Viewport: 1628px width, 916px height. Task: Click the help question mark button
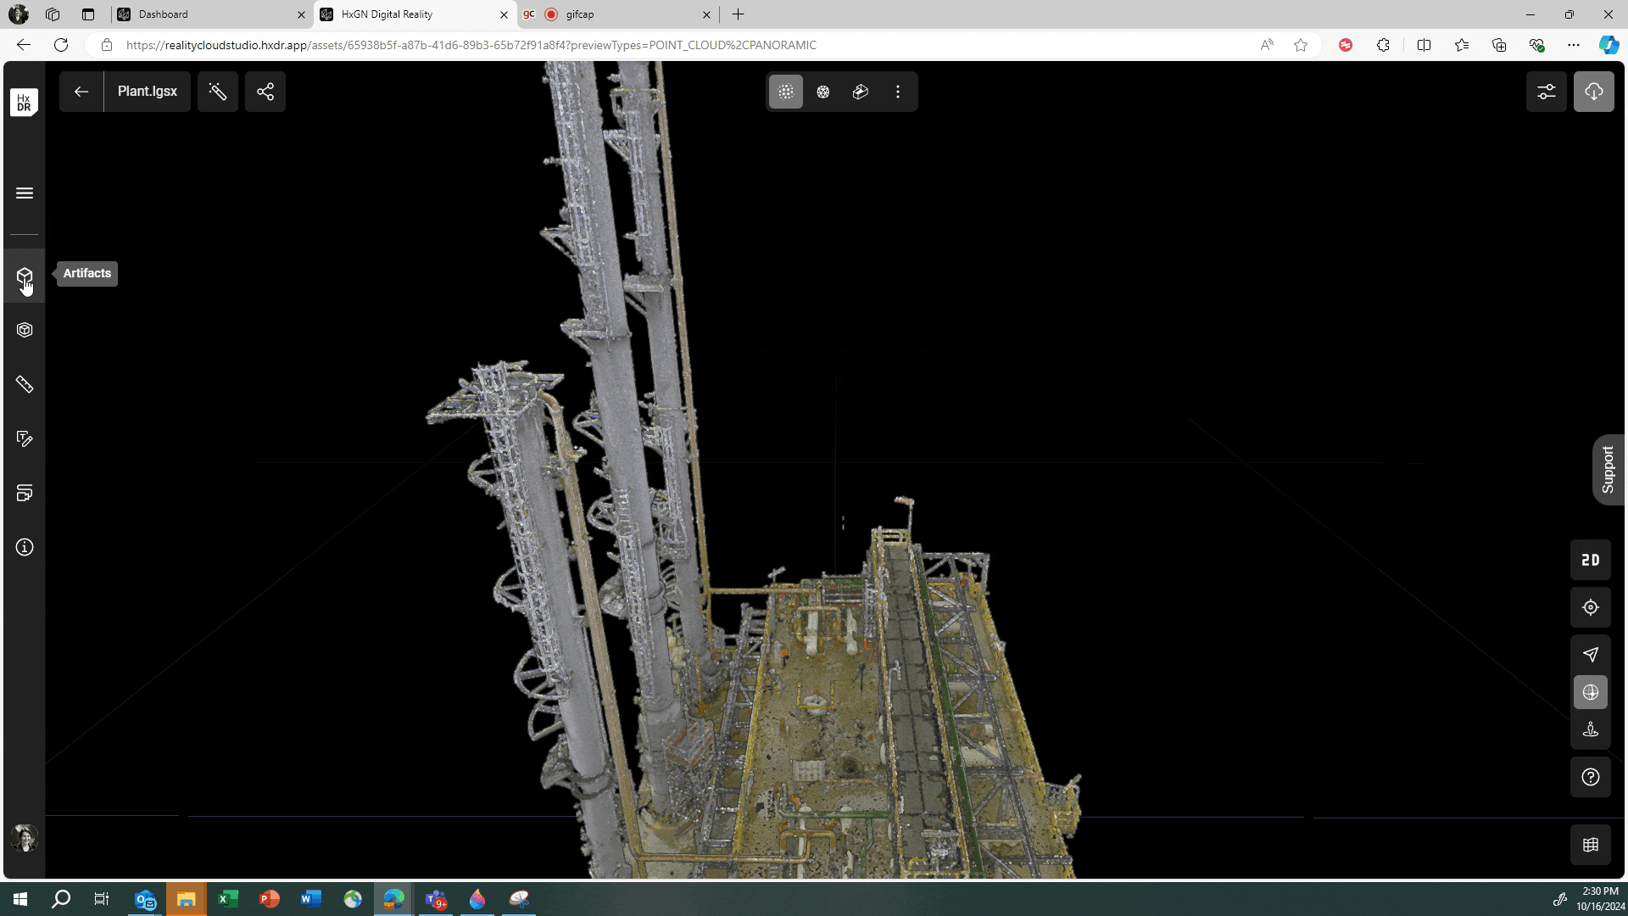point(1591,778)
